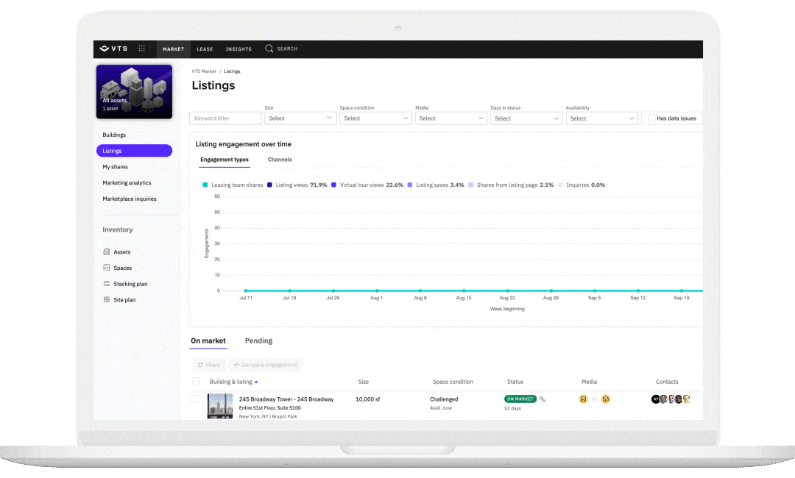The height and width of the screenshot is (478, 795).
Task: Click sort arrow beside Building & listing
Action: tap(256, 382)
